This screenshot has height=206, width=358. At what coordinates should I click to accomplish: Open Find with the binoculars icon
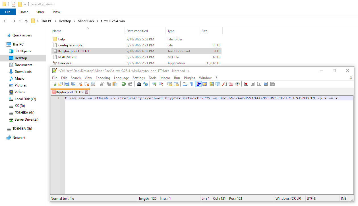(x=138, y=84)
